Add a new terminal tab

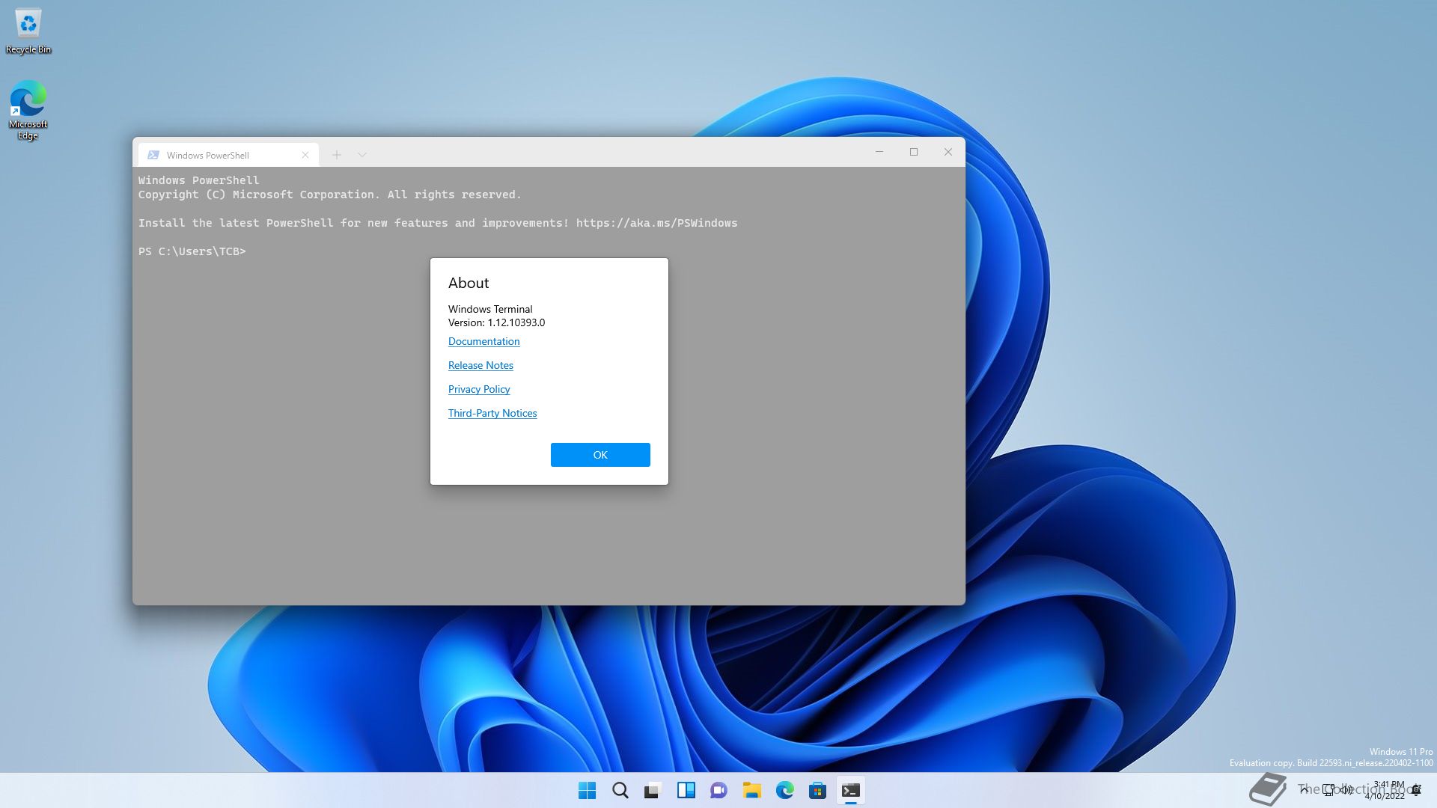point(337,155)
